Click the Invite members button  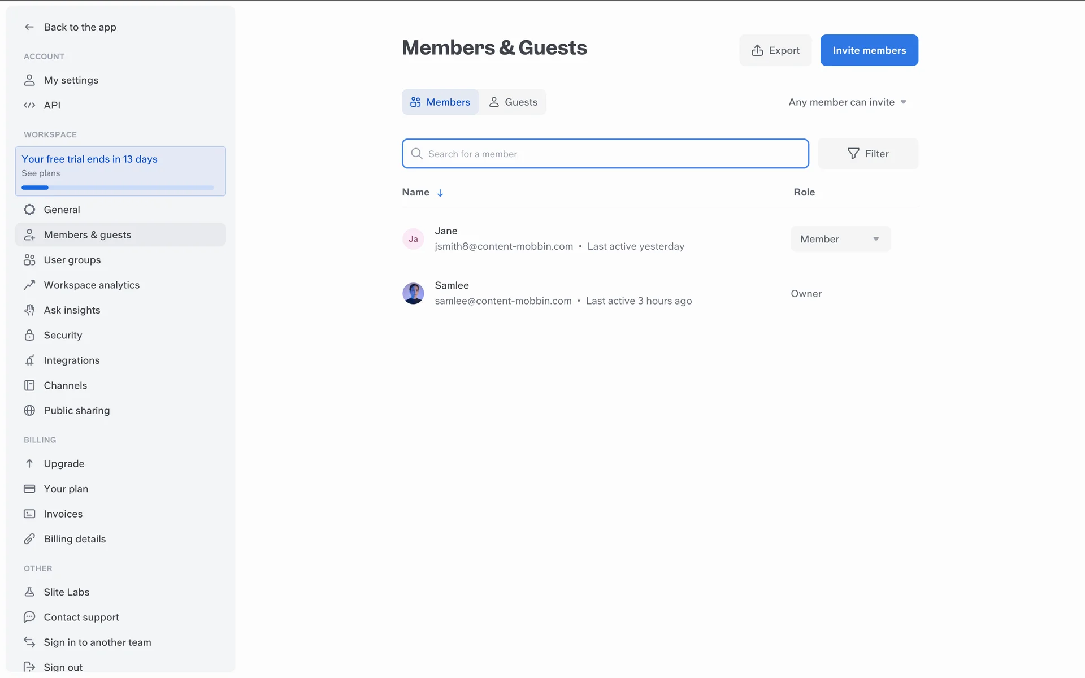[x=869, y=50]
